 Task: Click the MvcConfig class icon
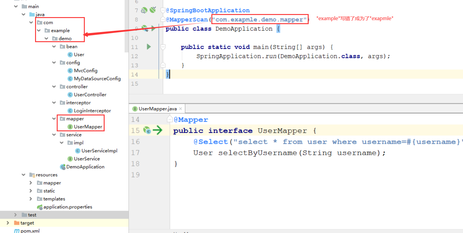tap(70, 71)
